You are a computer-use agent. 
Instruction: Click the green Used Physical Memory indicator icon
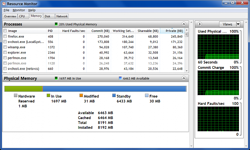coord(56,24)
